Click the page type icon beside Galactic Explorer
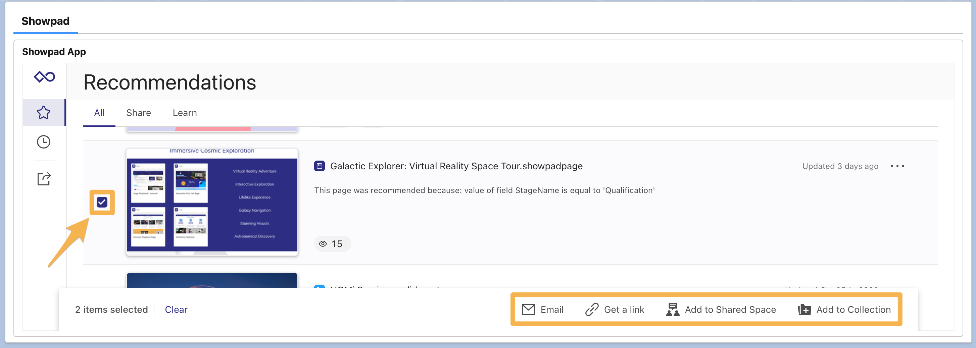 320,166
